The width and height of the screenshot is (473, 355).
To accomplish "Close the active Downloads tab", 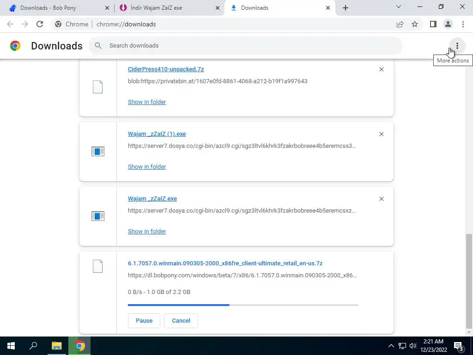I will (x=328, y=8).
